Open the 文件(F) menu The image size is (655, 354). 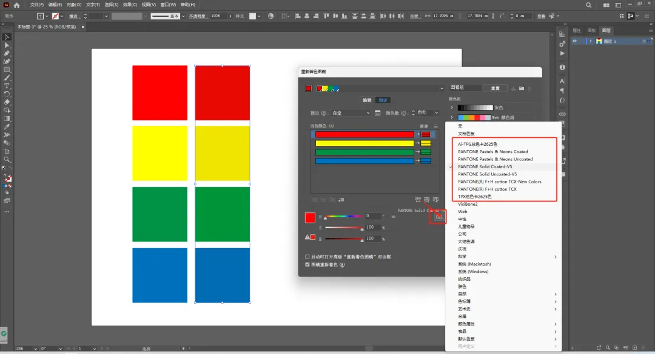tap(36, 5)
